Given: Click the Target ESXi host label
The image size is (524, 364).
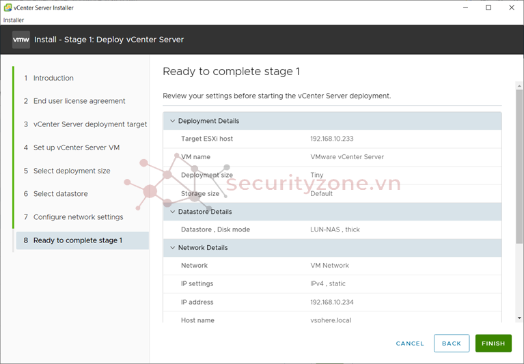Looking at the screenshot, I should [207, 139].
